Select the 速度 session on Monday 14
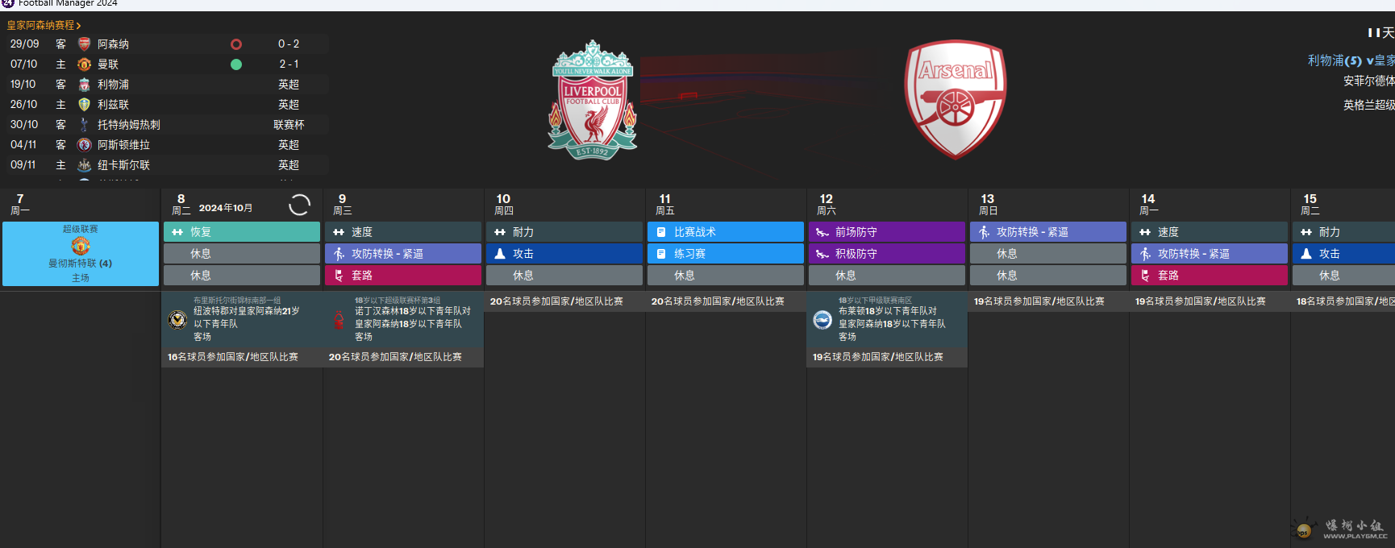This screenshot has height=548, width=1395. 1210,232
